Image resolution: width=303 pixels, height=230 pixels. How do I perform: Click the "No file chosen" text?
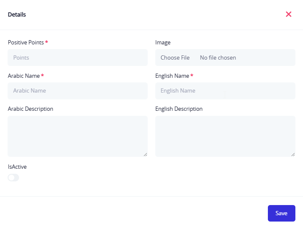click(218, 57)
